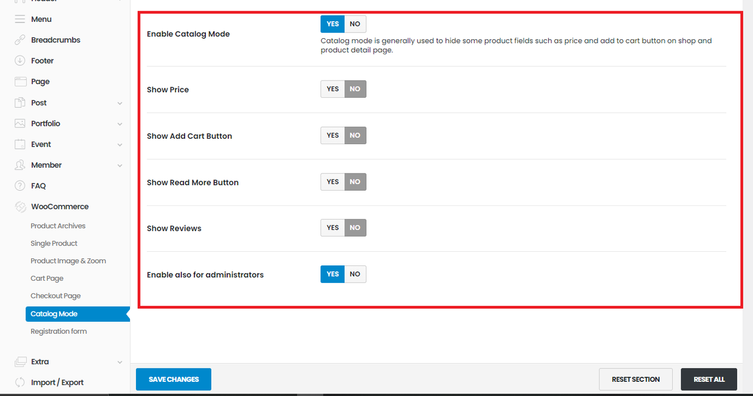Select Registration form submenu item

tap(59, 331)
